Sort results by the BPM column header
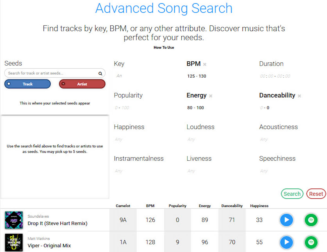 coord(151,206)
